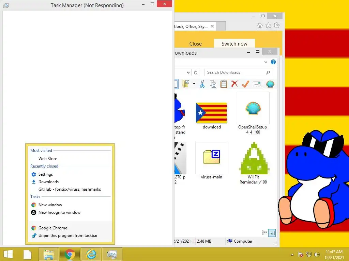Screen dimensions: 349x261
Task: Open Action Center flag icon
Action: (300, 255)
